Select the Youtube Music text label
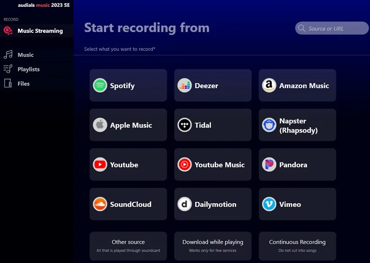 point(219,165)
